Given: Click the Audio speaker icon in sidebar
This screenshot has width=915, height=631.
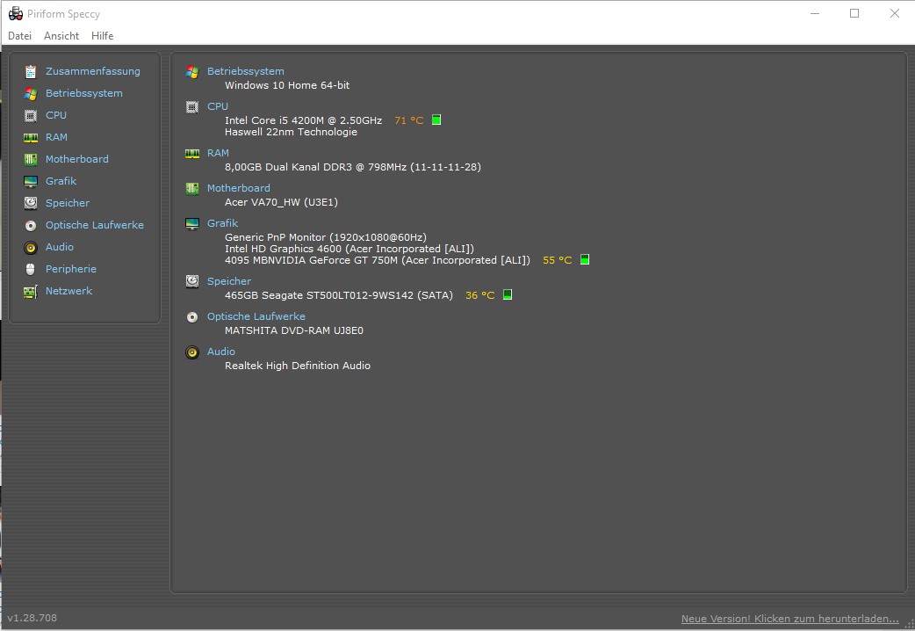Looking at the screenshot, I should [31, 248].
